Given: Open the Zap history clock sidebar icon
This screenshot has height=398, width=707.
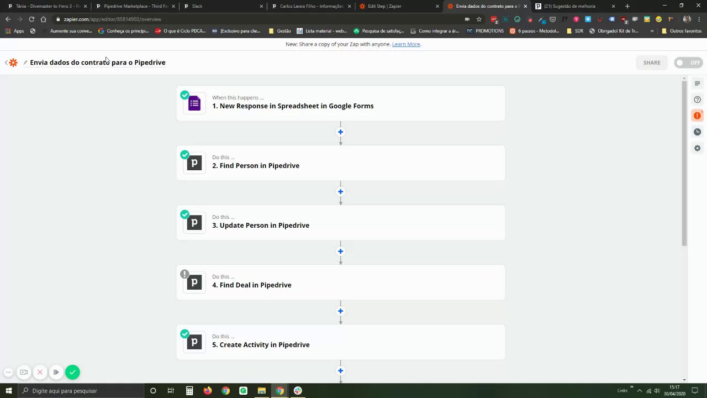Looking at the screenshot, I should pyautogui.click(x=697, y=132).
